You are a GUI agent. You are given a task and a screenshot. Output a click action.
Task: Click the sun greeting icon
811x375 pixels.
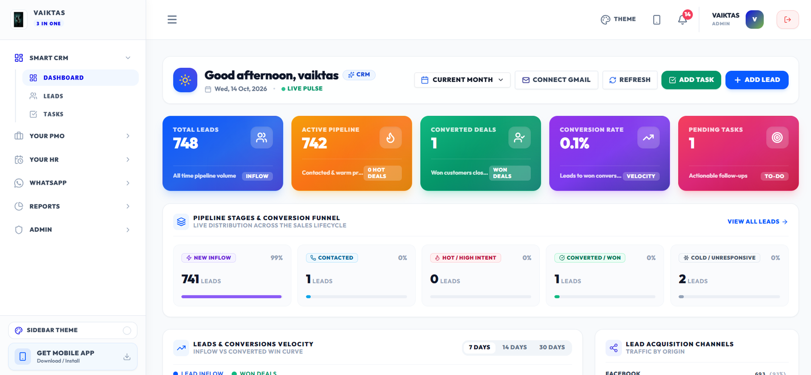(x=185, y=80)
